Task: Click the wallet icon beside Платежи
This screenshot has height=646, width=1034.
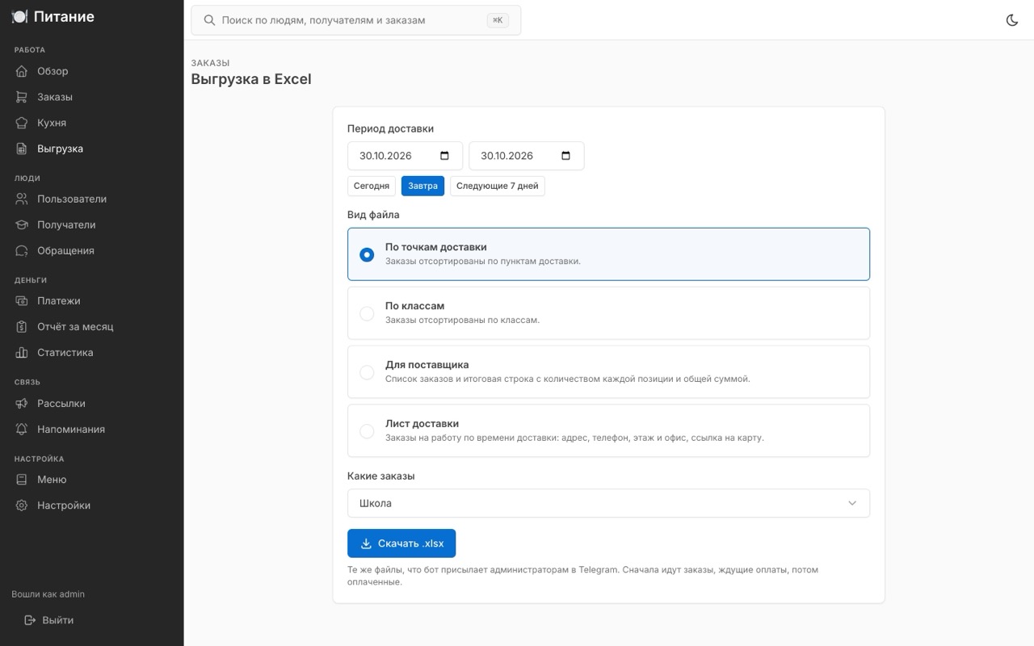Action: (x=22, y=300)
